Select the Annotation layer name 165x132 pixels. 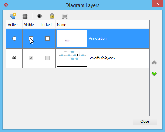pos(98,38)
